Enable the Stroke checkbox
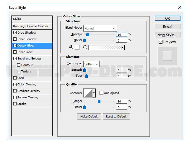The height and width of the screenshot is (144, 192). 15,104
